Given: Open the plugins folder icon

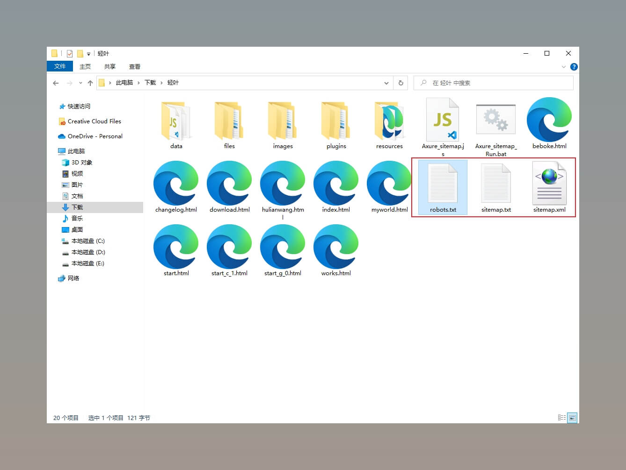Looking at the screenshot, I should (336, 121).
